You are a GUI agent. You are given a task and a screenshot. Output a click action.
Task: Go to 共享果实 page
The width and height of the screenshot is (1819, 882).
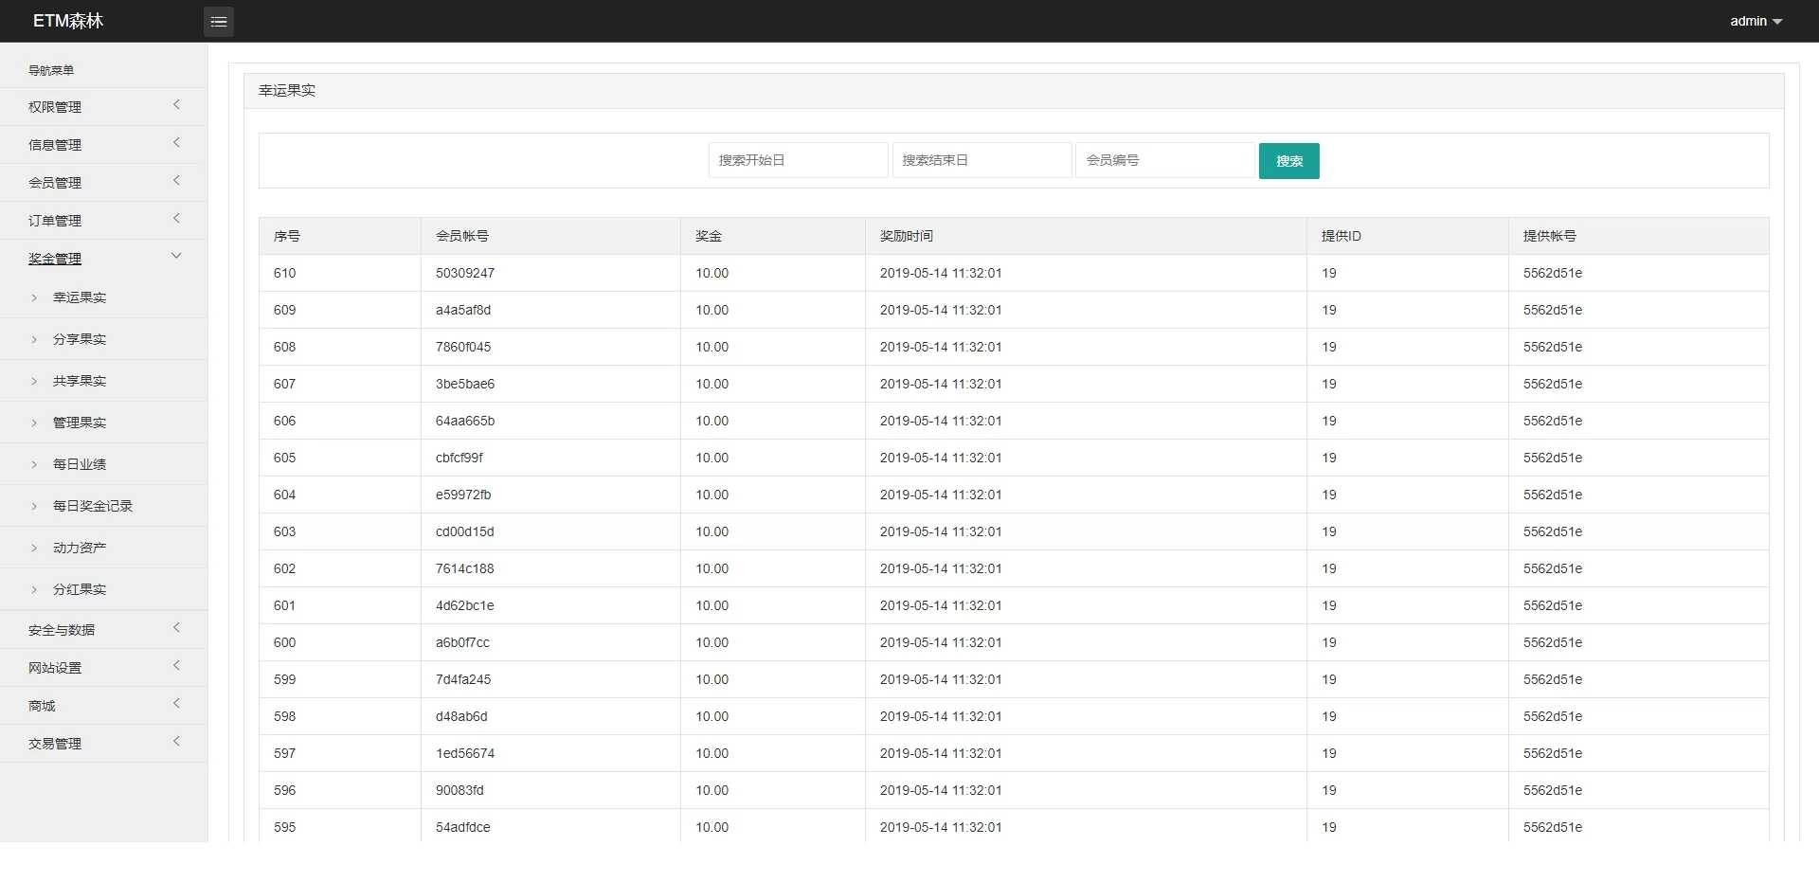[x=80, y=381]
